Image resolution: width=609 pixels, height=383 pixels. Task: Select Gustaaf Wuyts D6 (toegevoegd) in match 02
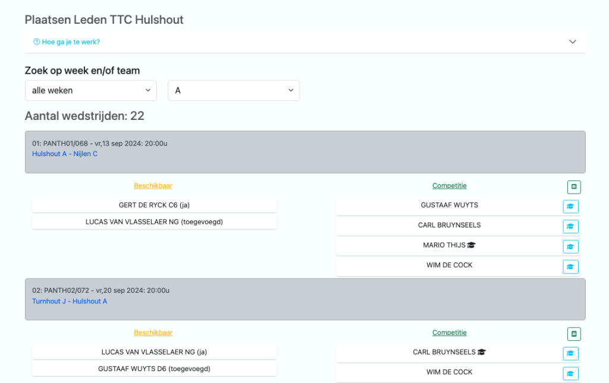tap(154, 369)
